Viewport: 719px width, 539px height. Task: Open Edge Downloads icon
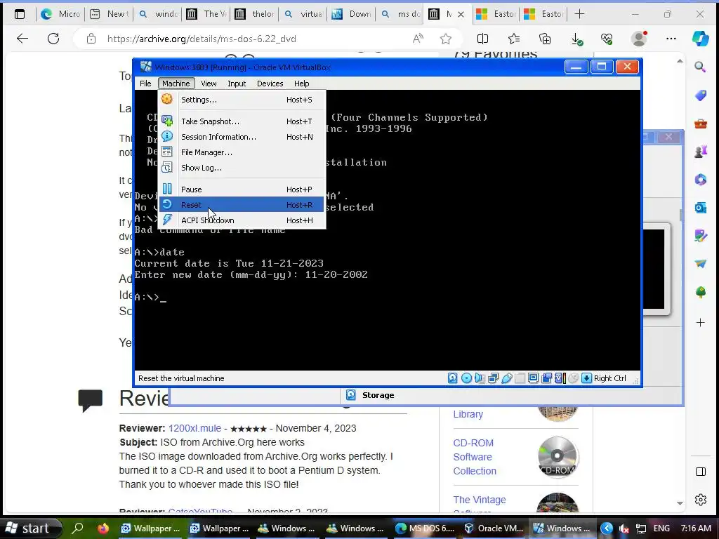tap(577, 39)
